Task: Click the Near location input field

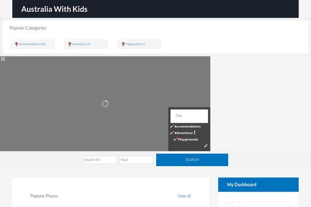Action: tap(136, 160)
